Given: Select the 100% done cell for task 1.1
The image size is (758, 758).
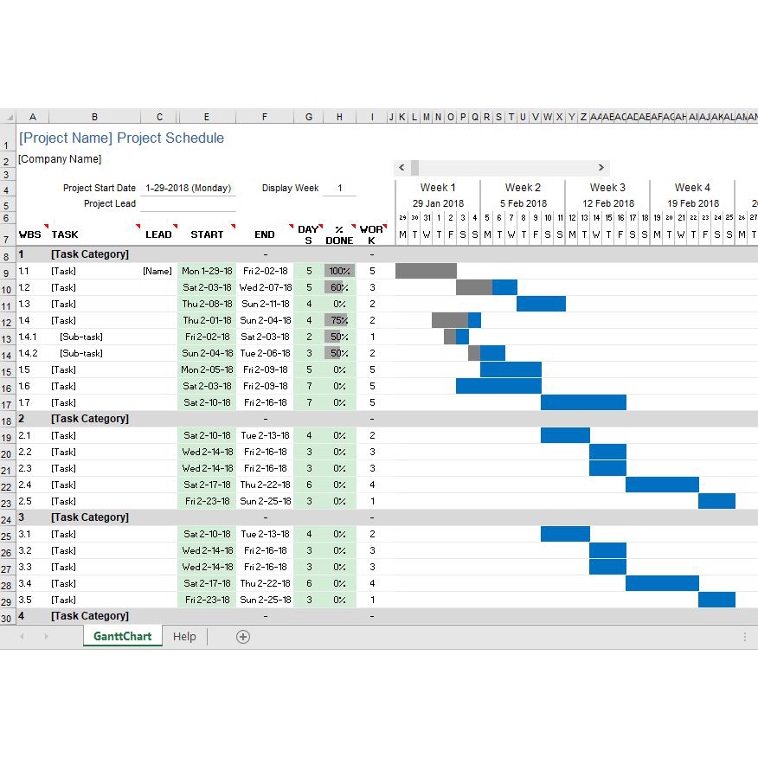Looking at the screenshot, I should pos(339,271).
